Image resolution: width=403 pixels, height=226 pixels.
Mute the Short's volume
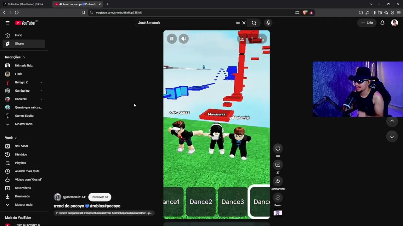tap(184, 39)
